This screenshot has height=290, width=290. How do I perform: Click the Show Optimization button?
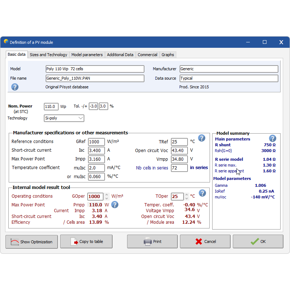(31, 242)
